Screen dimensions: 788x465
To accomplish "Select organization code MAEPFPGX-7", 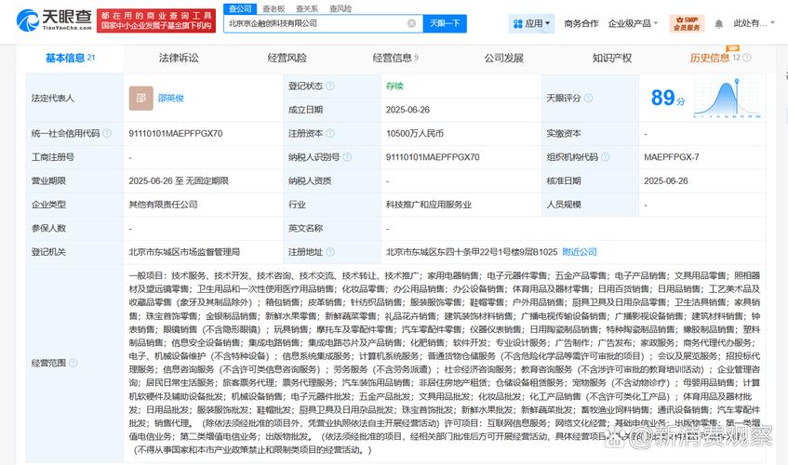I will click(x=672, y=157).
